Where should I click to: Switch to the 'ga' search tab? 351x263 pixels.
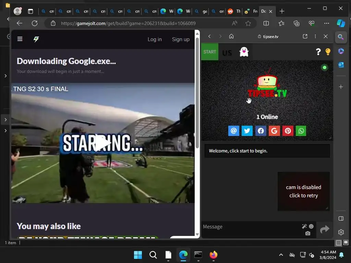point(201,11)
